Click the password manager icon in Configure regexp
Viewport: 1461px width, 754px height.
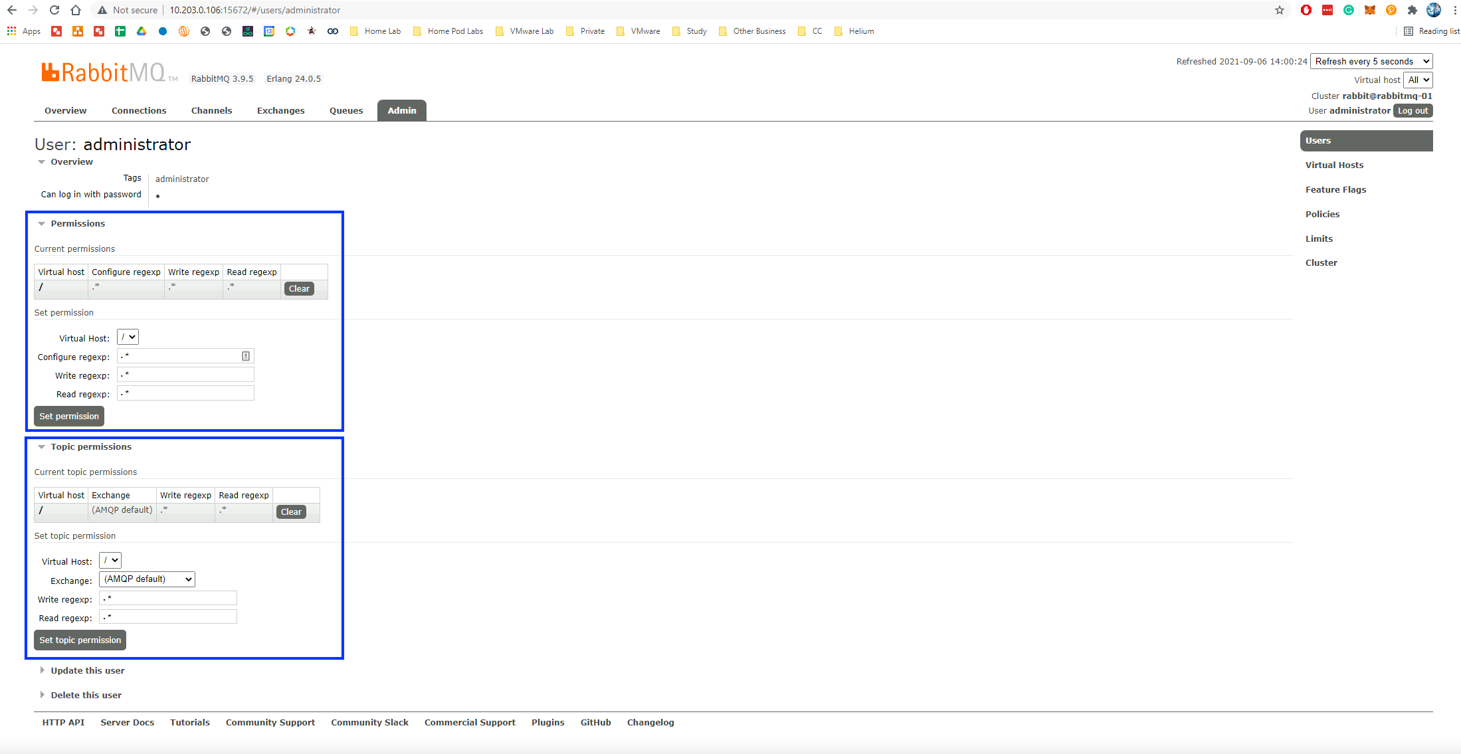(246, 356)
